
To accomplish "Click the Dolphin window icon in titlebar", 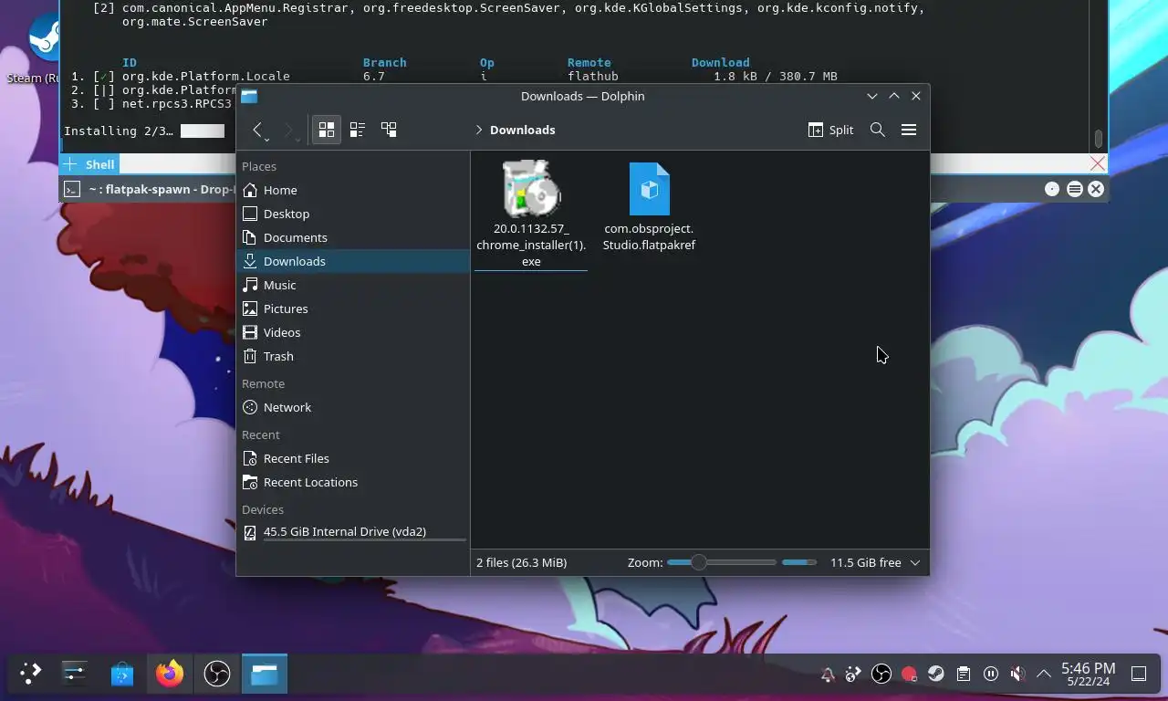I will [249, 96].
